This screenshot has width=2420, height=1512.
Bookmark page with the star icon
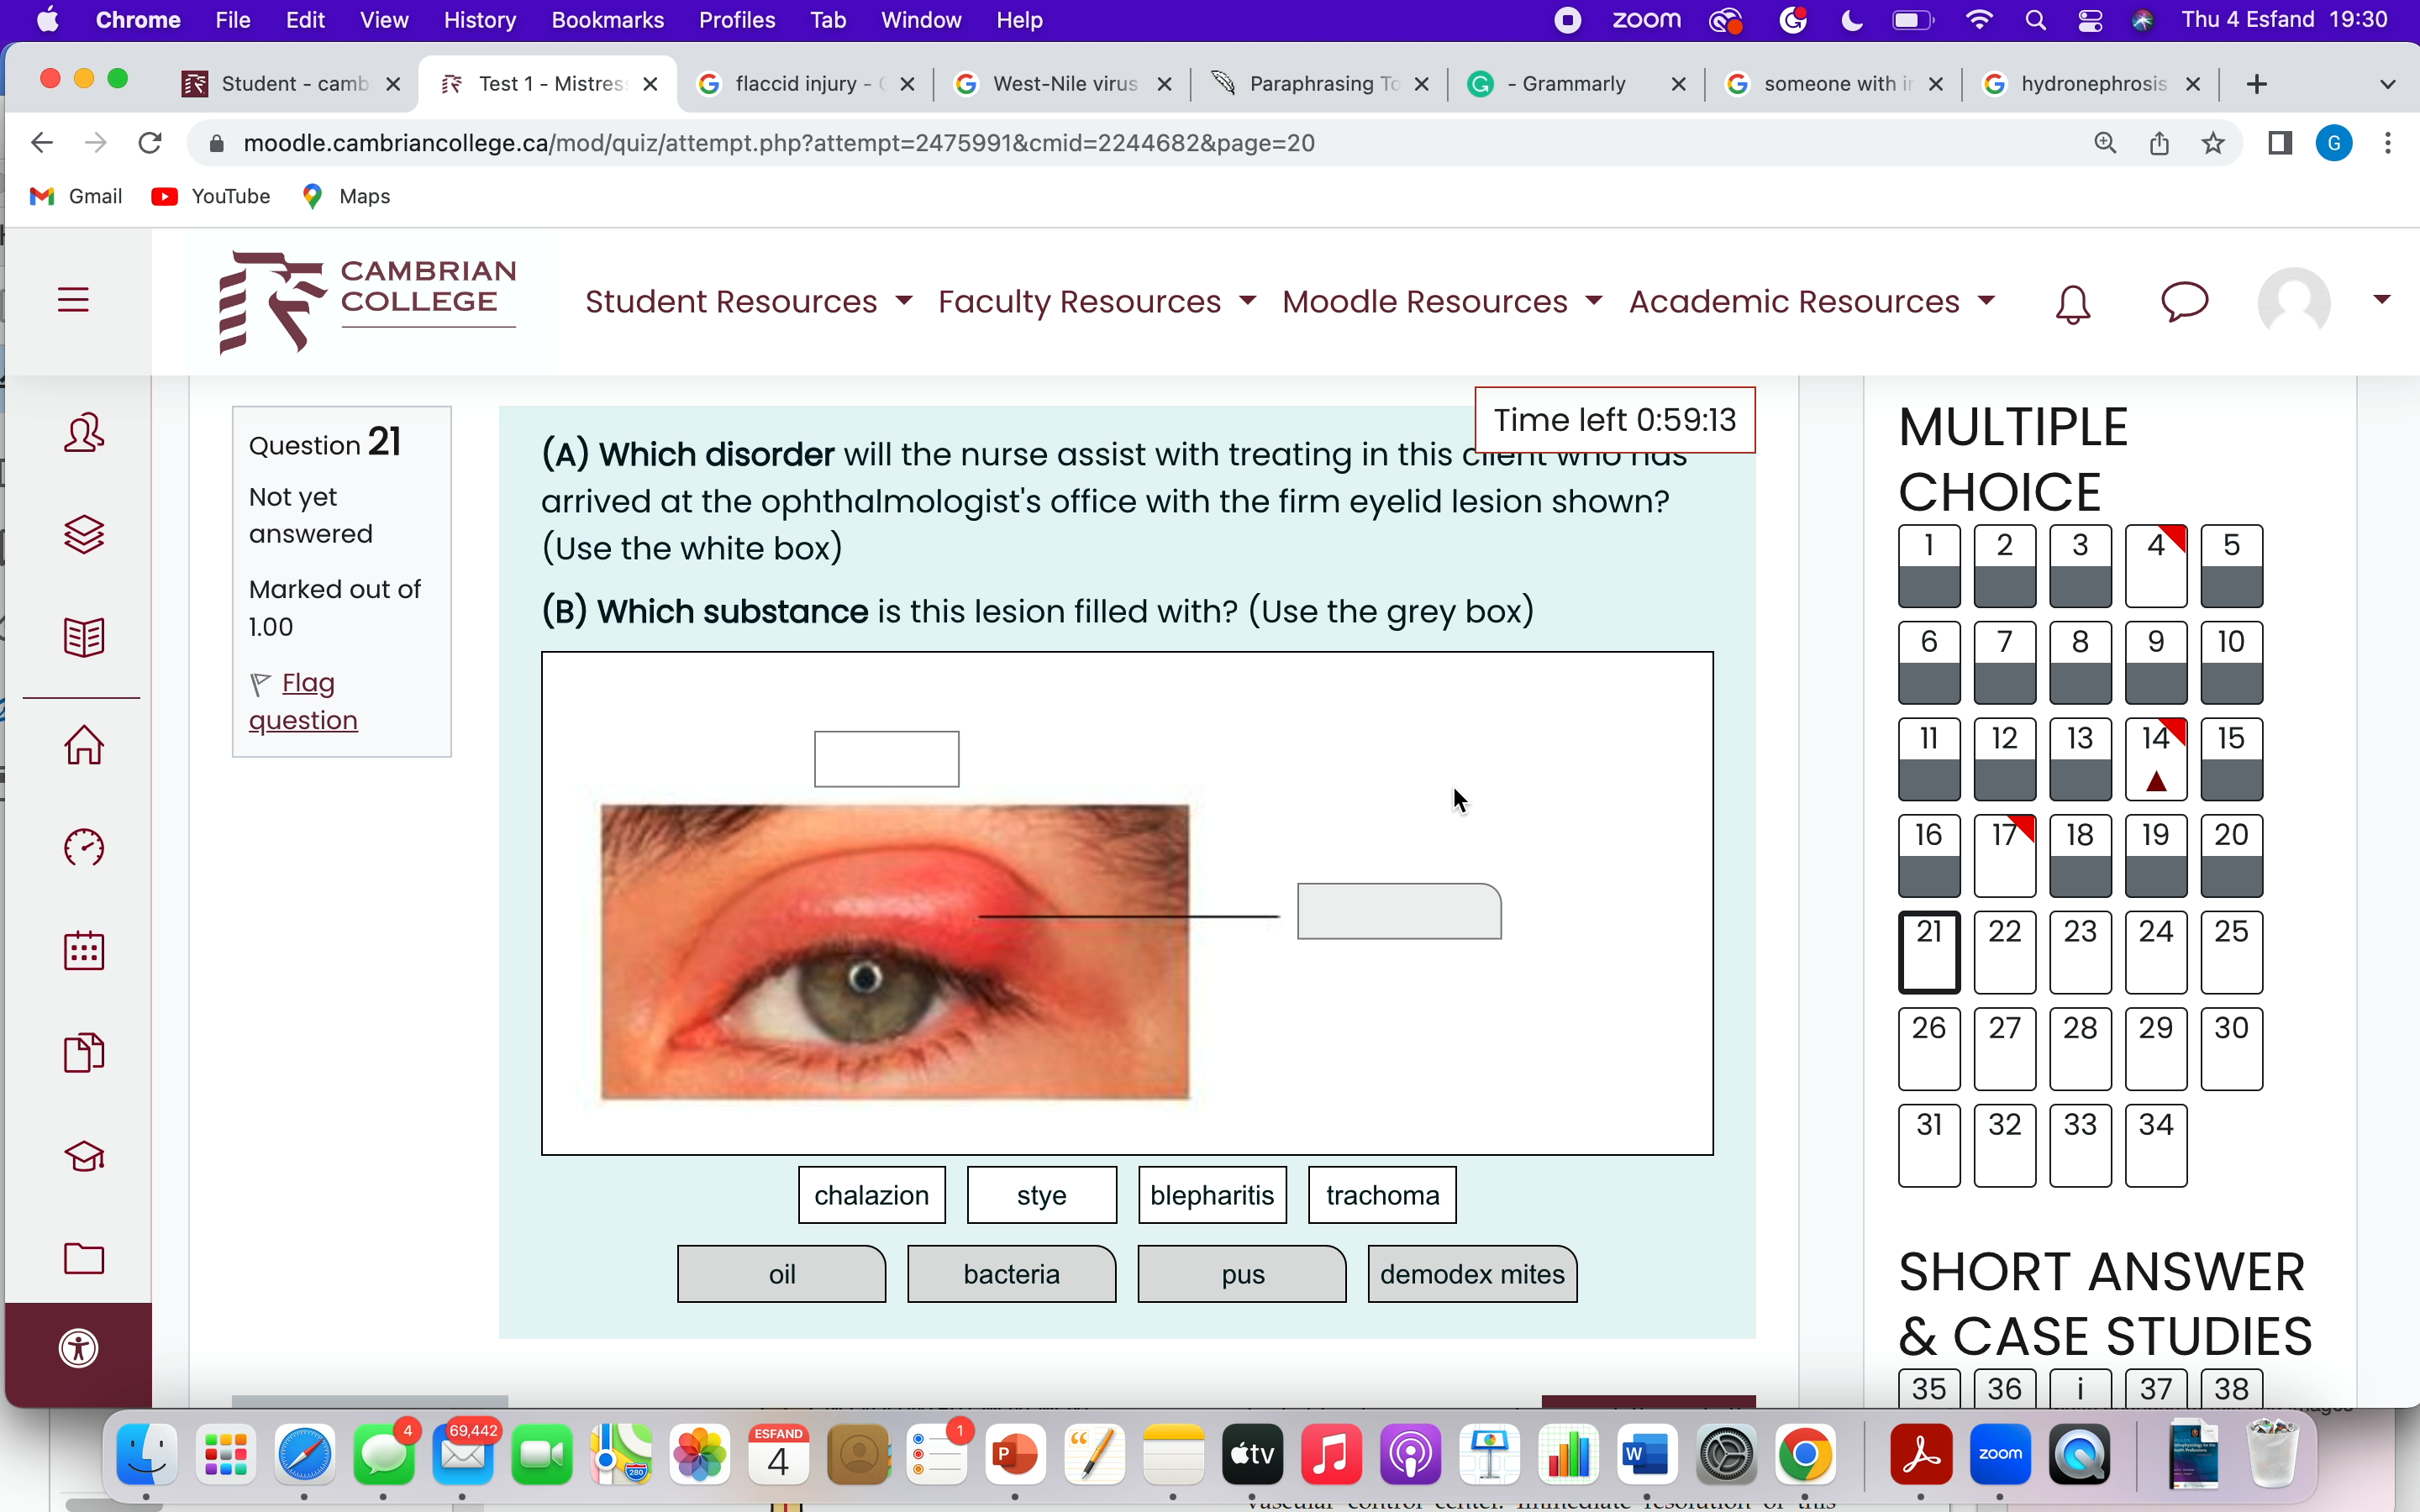[x=2213, y=143]
